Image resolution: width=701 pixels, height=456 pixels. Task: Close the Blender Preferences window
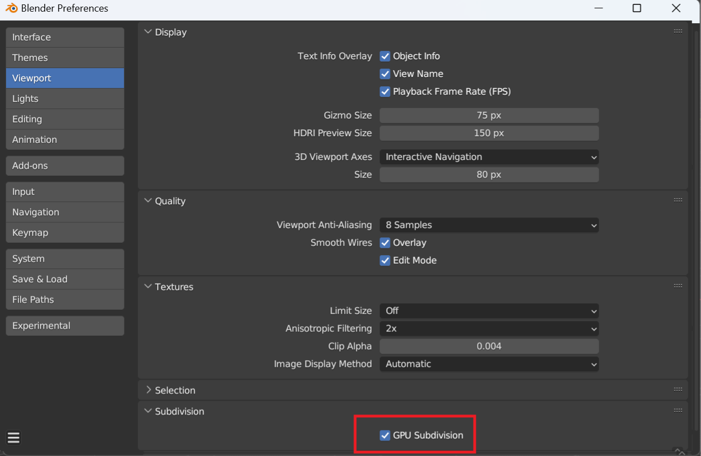point(676,8)
